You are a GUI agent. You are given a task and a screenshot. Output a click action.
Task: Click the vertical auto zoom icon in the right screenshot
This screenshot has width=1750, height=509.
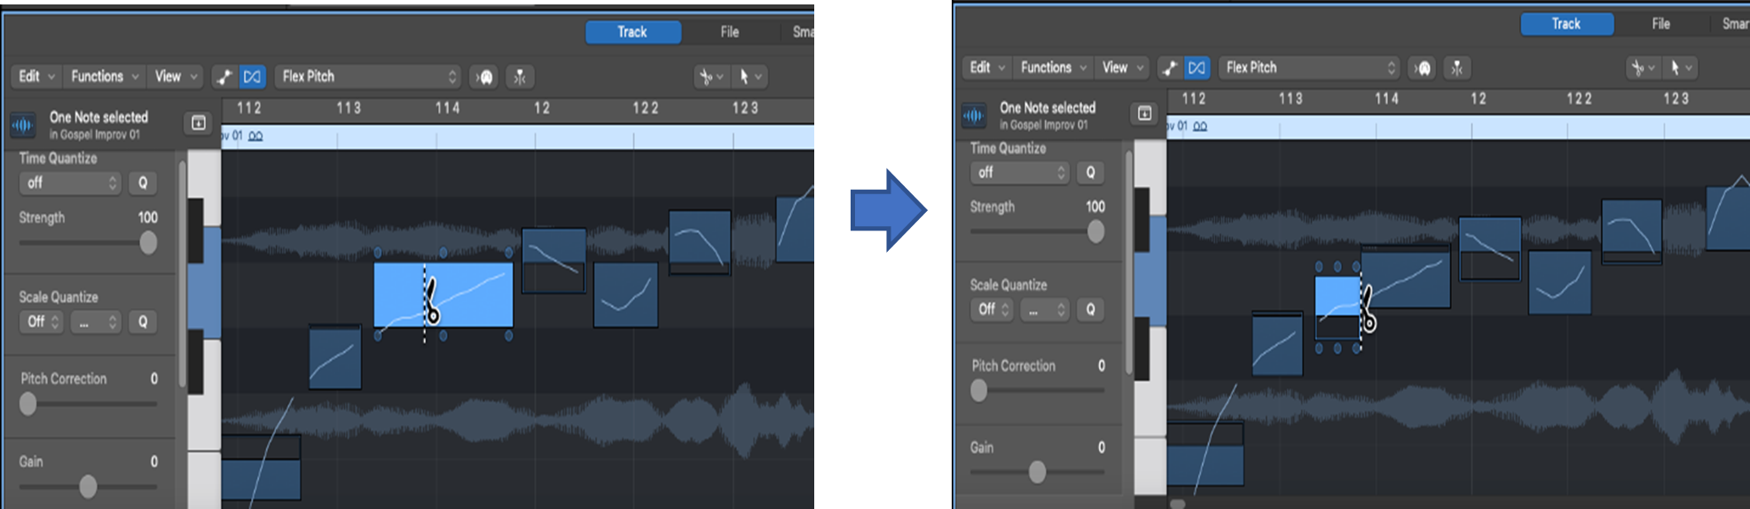1457,67
